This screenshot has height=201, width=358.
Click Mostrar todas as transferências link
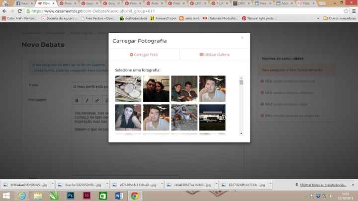pos(323,185)
